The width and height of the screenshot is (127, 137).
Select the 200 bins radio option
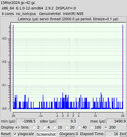106,127
